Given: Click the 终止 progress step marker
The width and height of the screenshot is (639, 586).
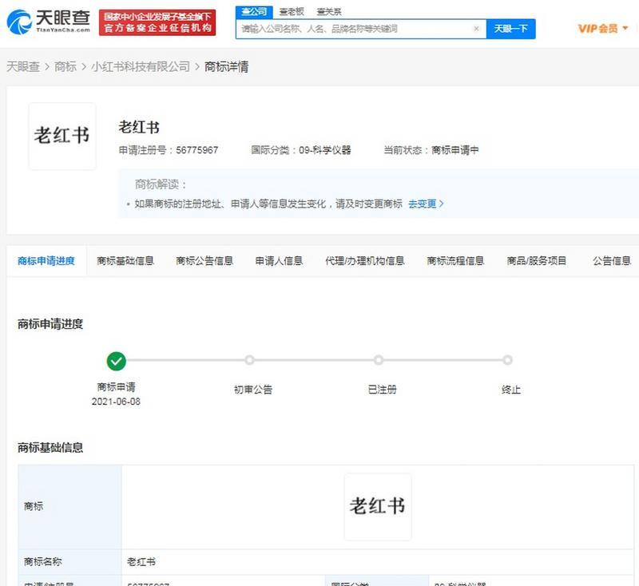Looking at the screenshot, I should click(507, 360).
